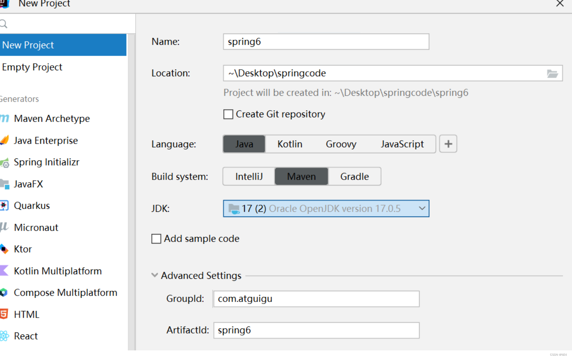Click the Compose Multiplatform generator icon
Image resolution: width=572 pixels, height=359 pixels.
tap(4, 292)
